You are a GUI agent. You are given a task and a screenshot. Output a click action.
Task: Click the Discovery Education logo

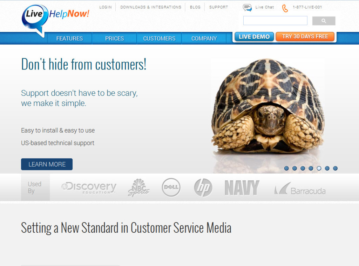point(89,188)
